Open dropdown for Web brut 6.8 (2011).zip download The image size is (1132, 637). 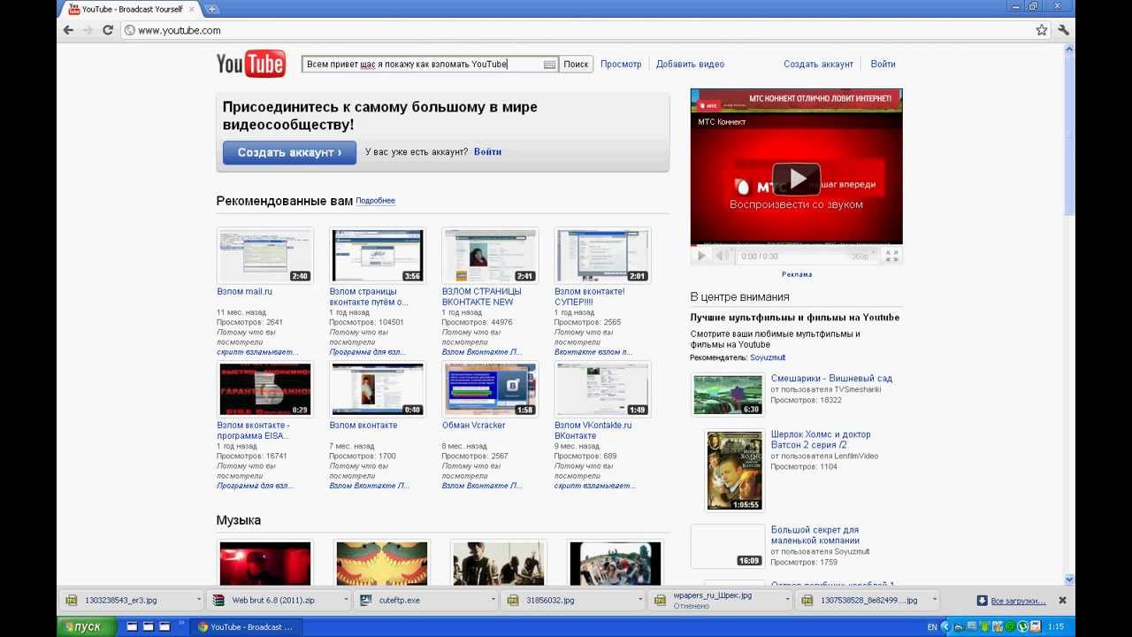(346, 600)
